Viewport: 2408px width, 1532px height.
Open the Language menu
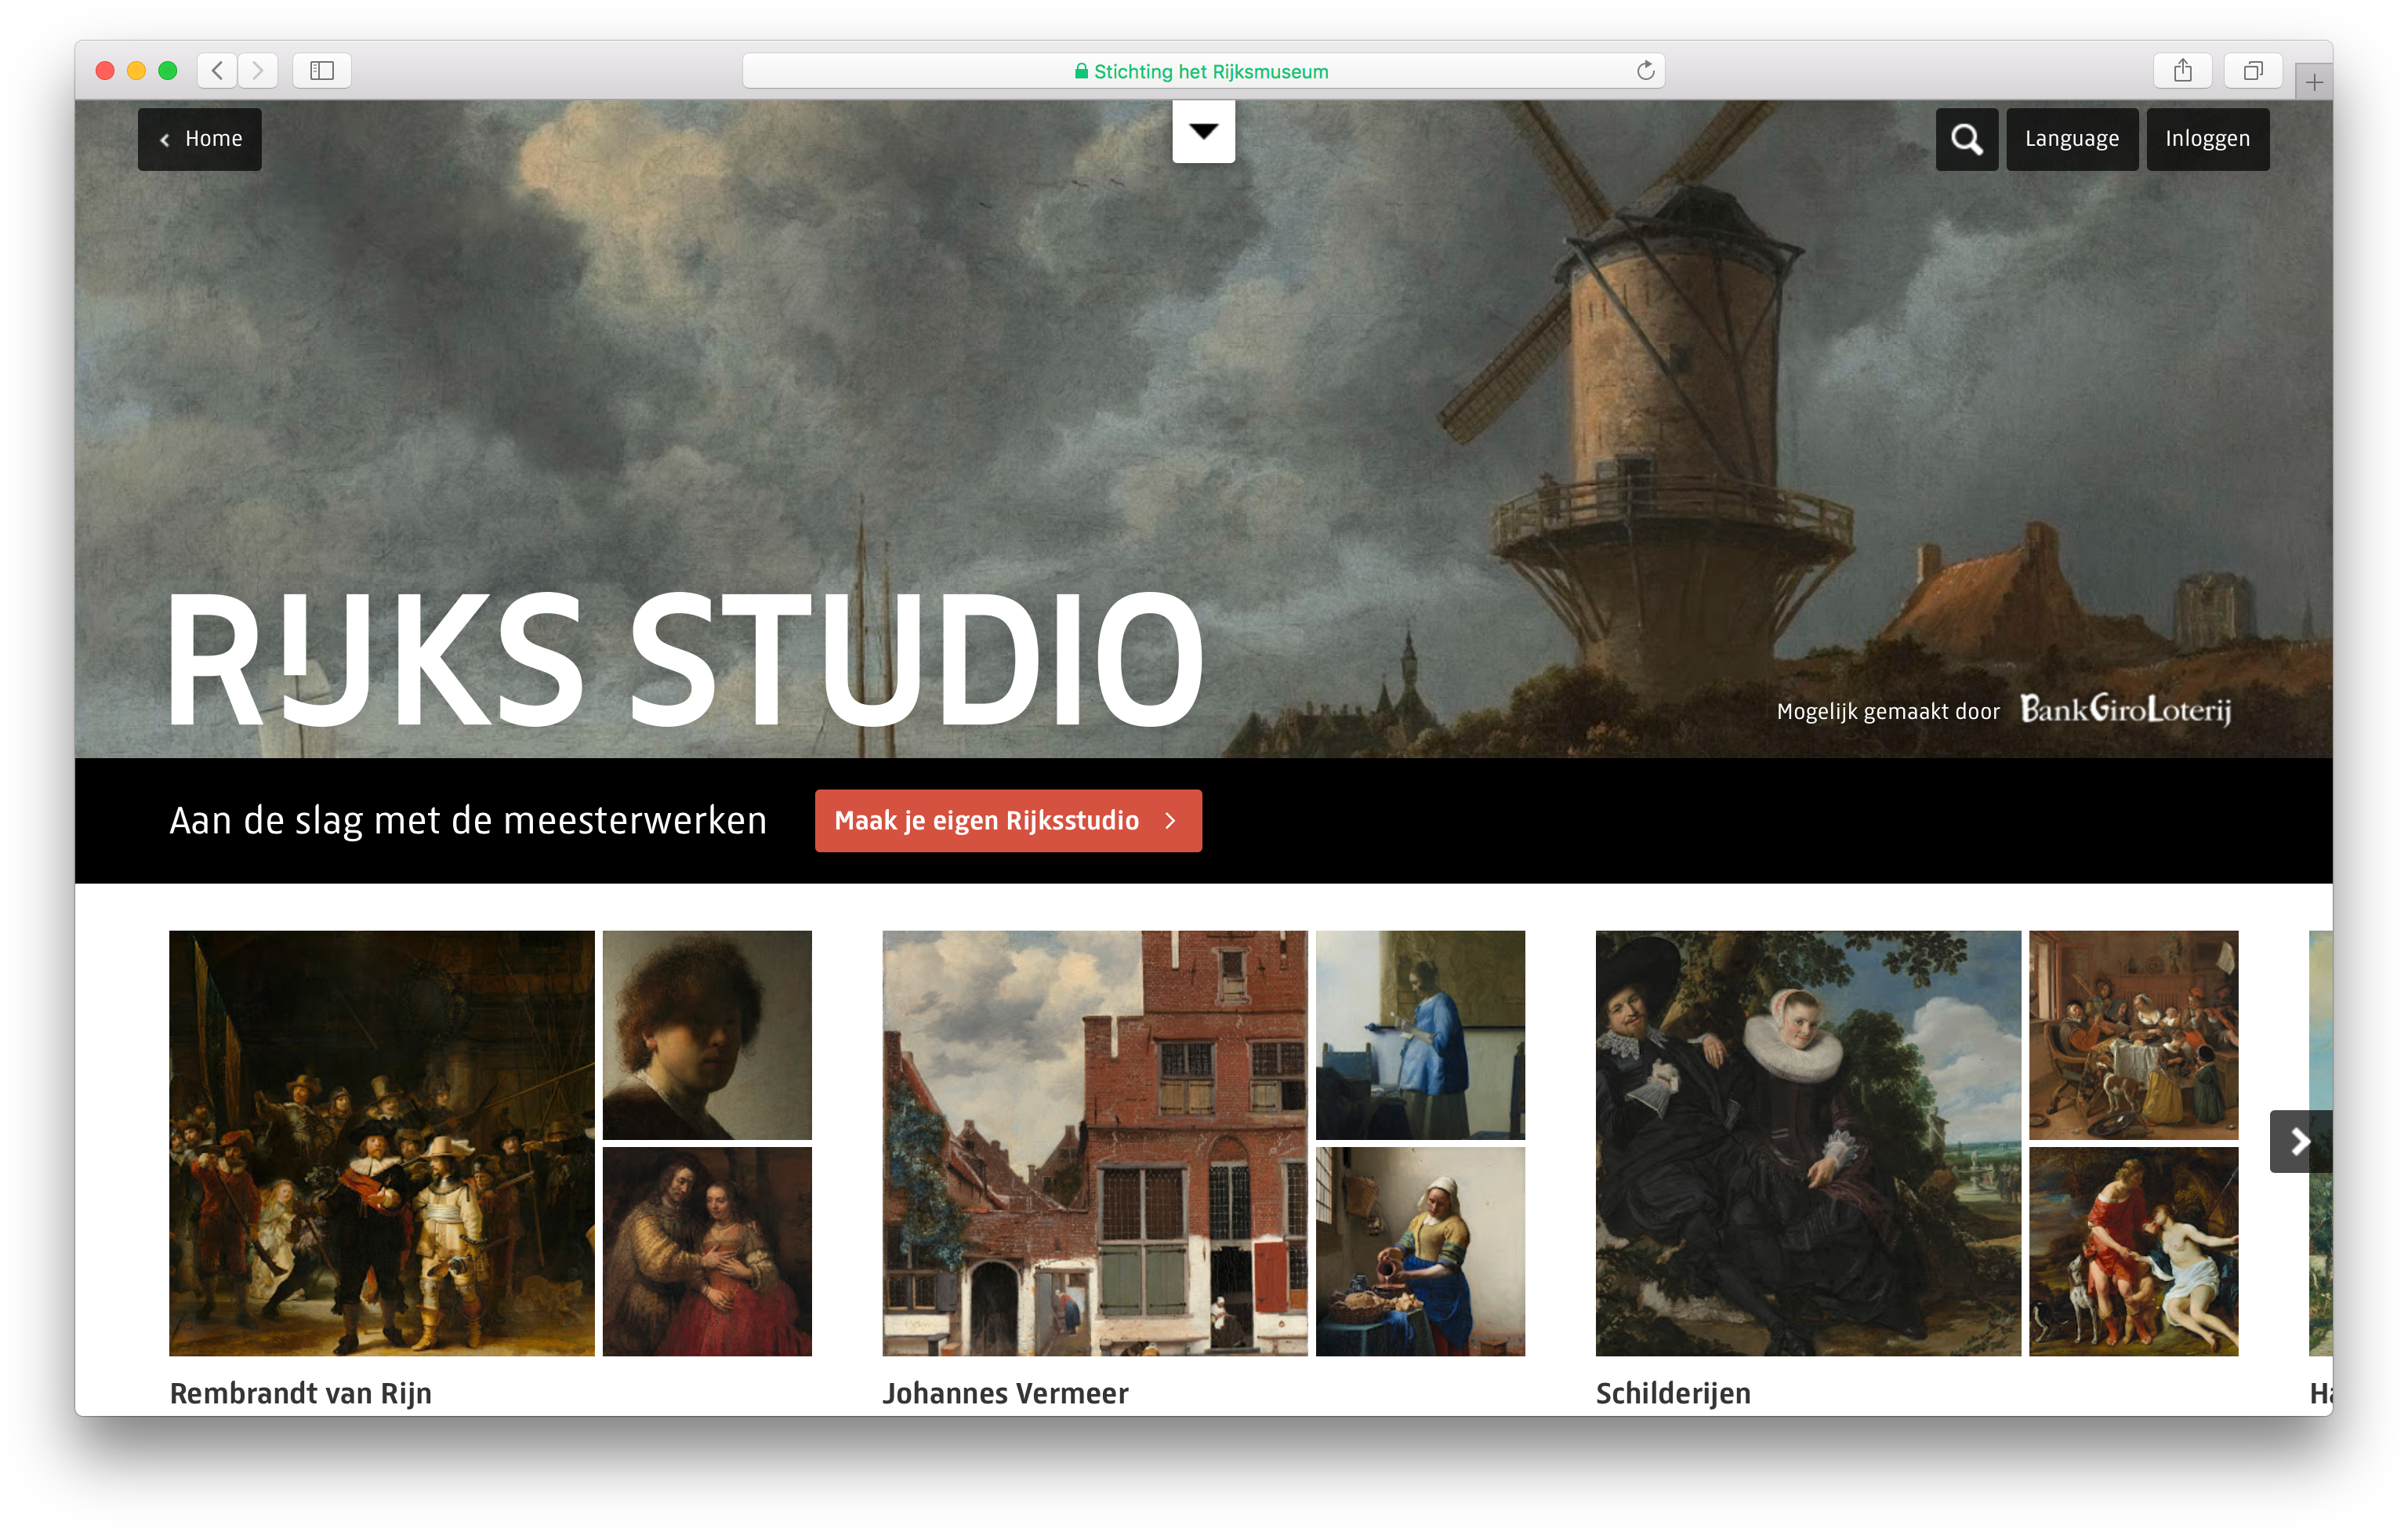point(2072,139)
